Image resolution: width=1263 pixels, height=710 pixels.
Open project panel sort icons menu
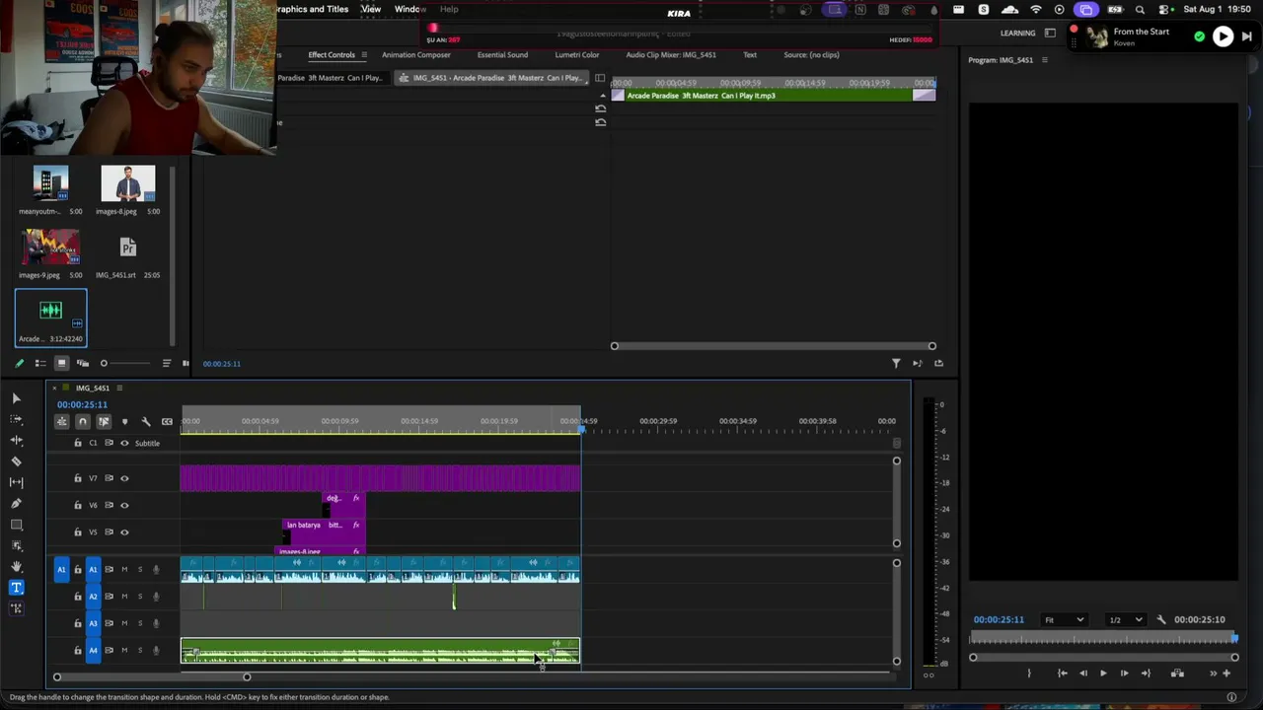tap(166, 364)
